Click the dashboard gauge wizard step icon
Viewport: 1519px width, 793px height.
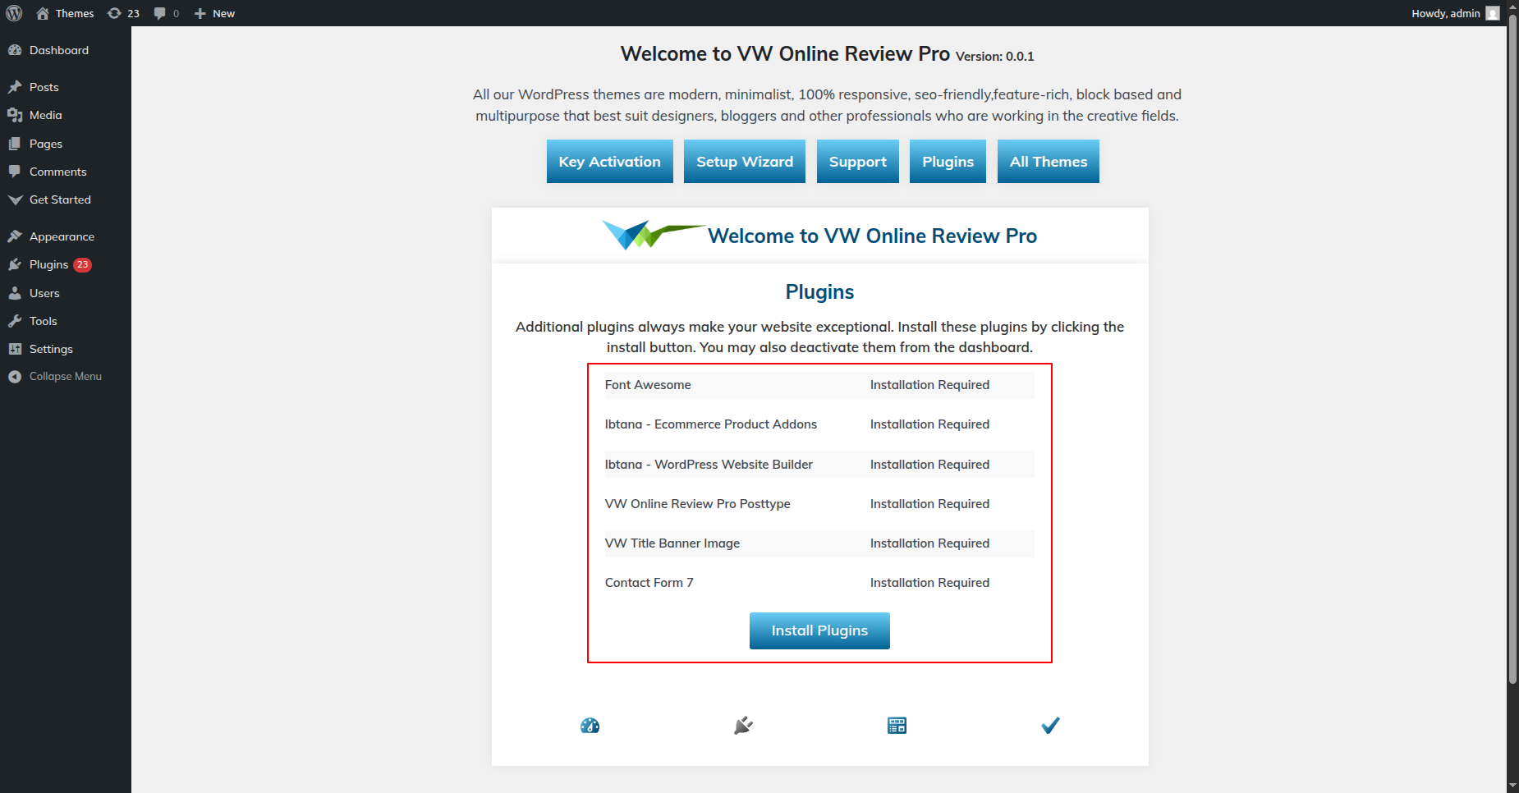tap(590, 726)
